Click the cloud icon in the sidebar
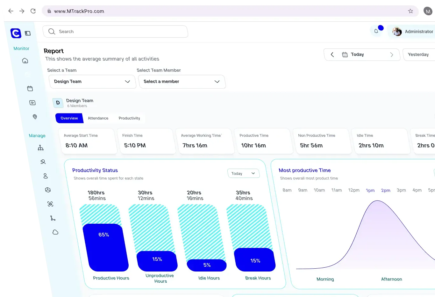The width and height of the screenshot is (435, 297). 55,232
